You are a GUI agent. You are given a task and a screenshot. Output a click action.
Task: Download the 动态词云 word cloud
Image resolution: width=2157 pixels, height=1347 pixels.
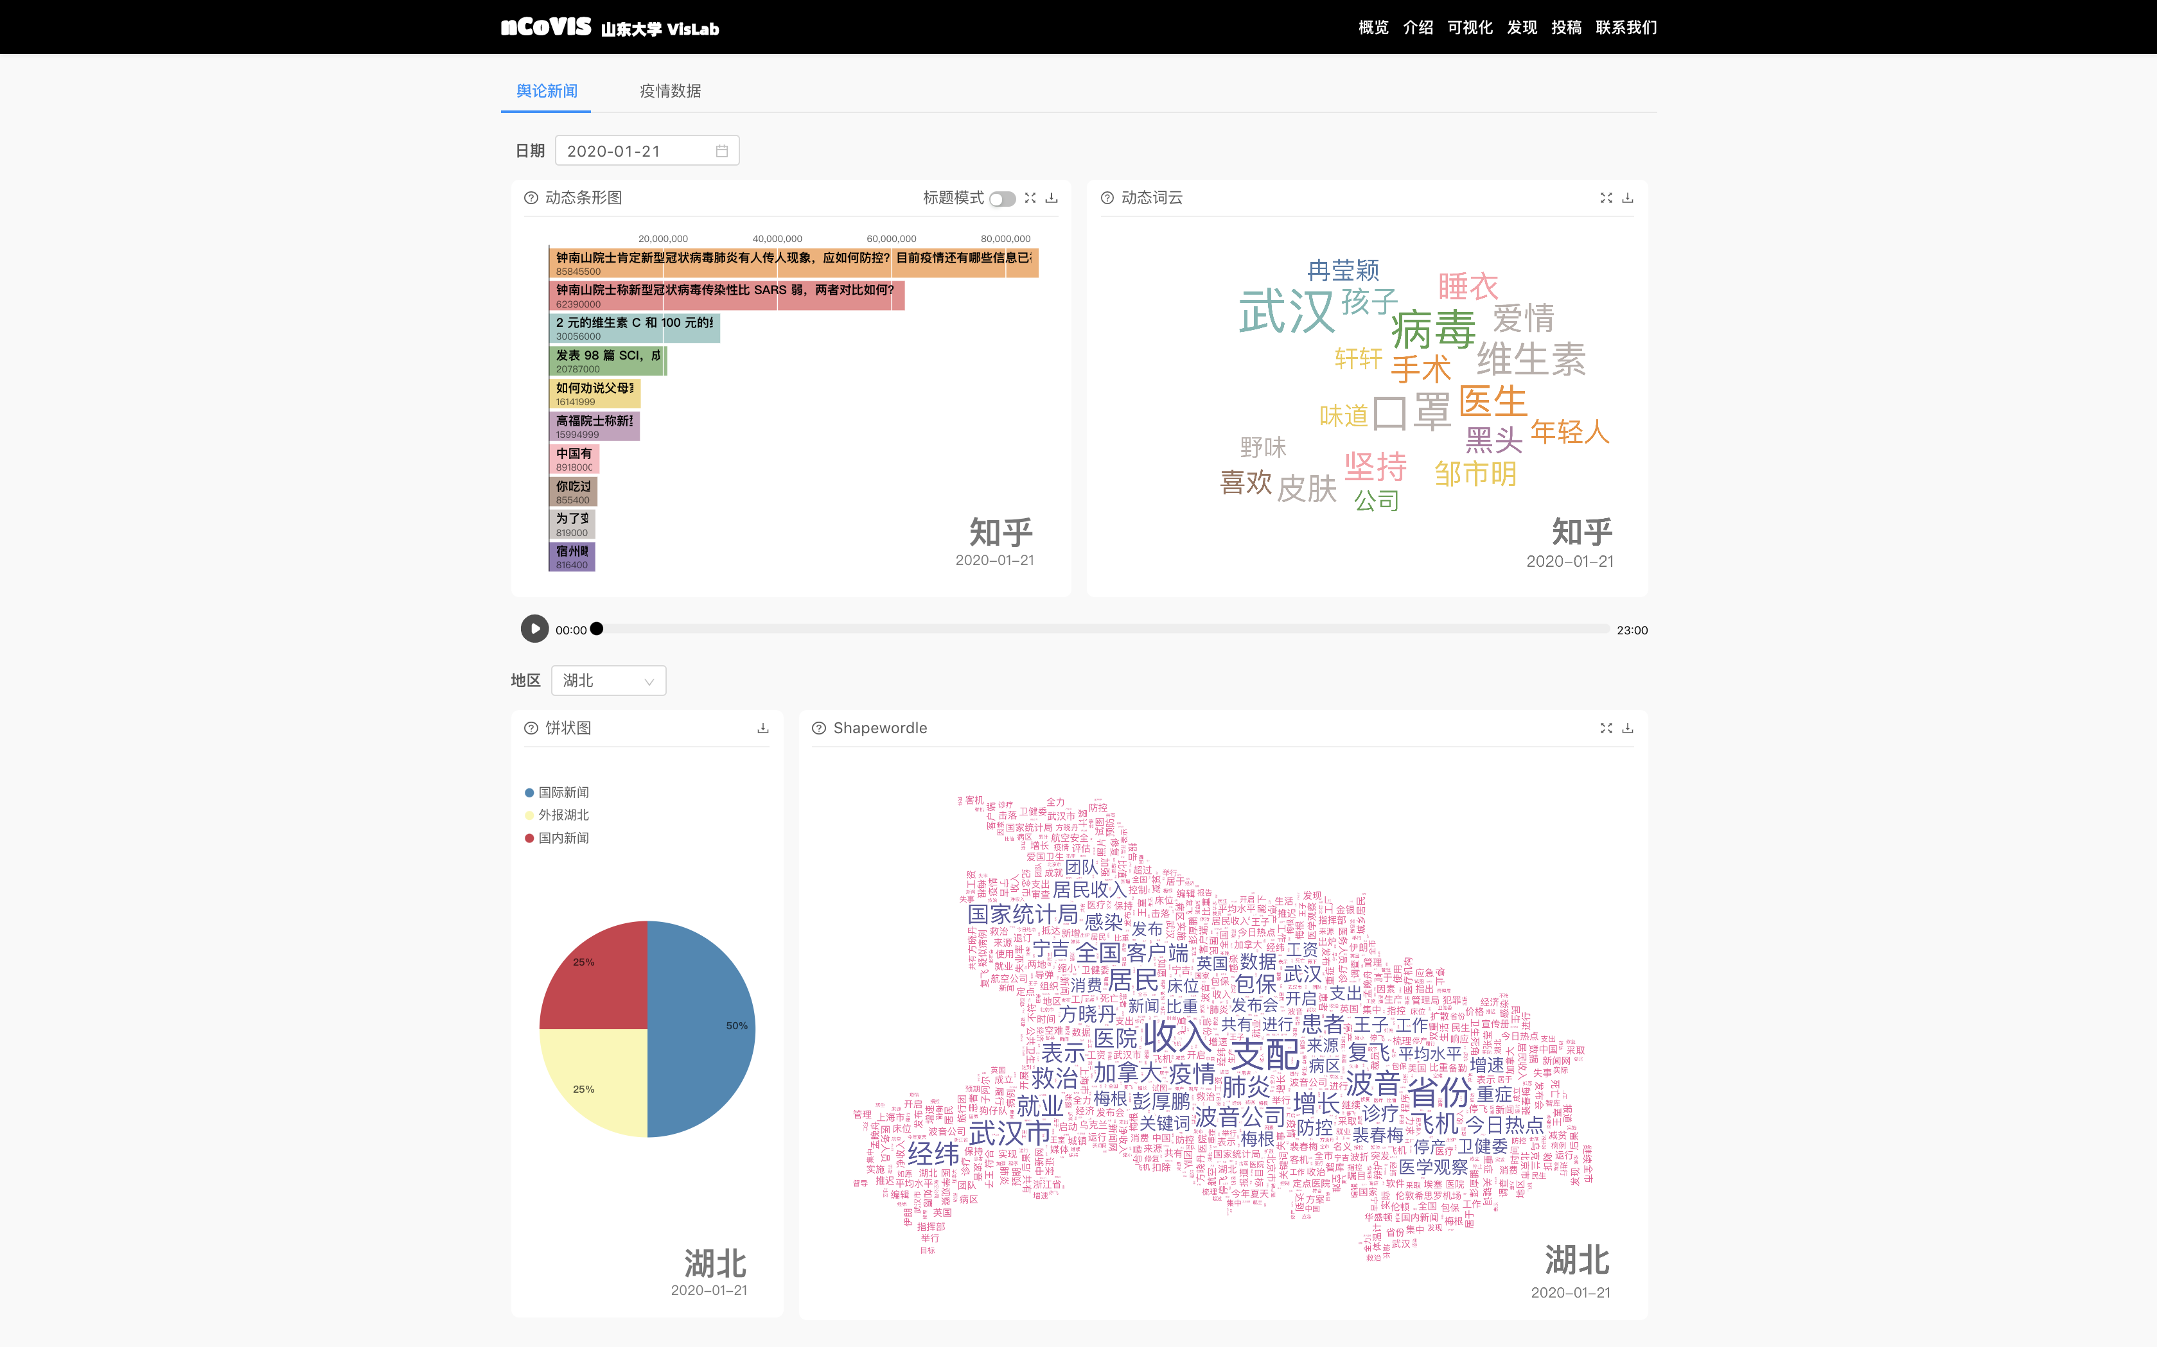[x=1628, y=198]
